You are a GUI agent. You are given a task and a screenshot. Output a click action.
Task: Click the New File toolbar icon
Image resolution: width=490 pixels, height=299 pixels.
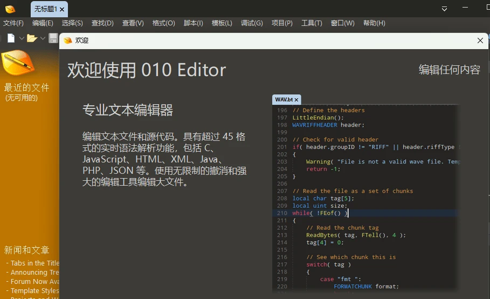[x=11, y=38]
